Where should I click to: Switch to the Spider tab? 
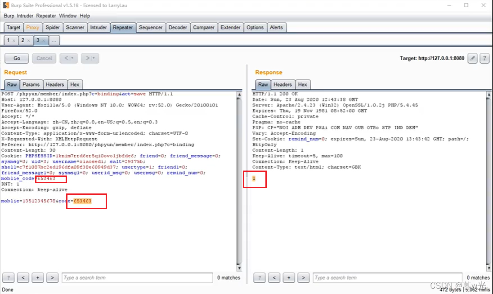pos(53,27)
